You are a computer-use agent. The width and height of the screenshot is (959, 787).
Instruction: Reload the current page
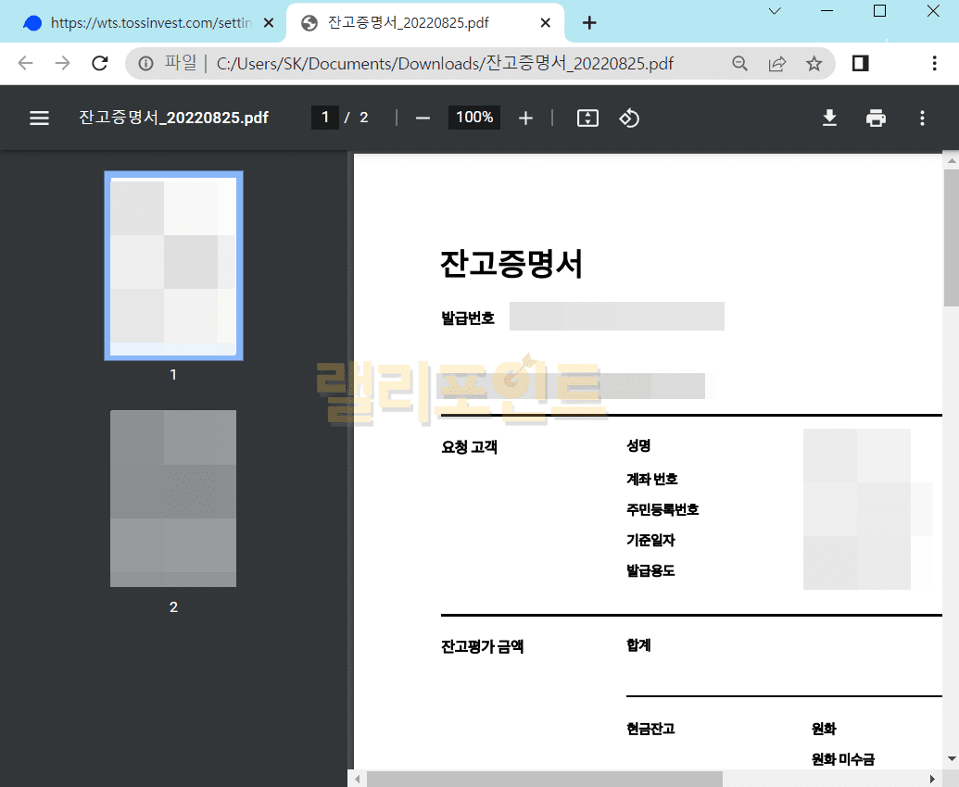pyautogui.click(x=99, y=64)
